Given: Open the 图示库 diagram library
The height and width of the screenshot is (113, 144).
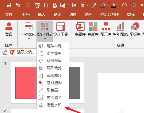Looking at the screenshot, I should pyautogui.click(x=106, y=29).
